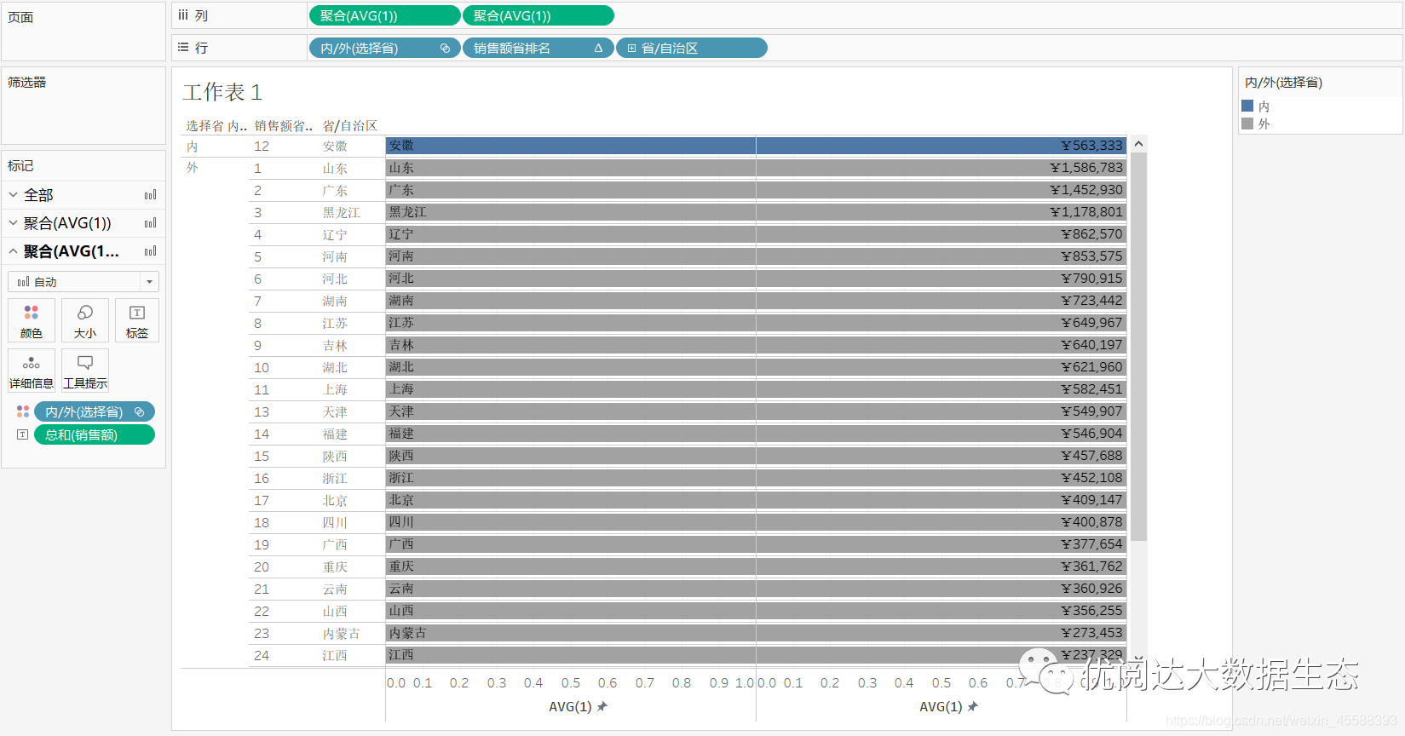This screenshot has height=736, width=1405.
Task: Select the 销售额省排名 pill on rows shelf
Action: pyautogui.click(x=538, y=48)
